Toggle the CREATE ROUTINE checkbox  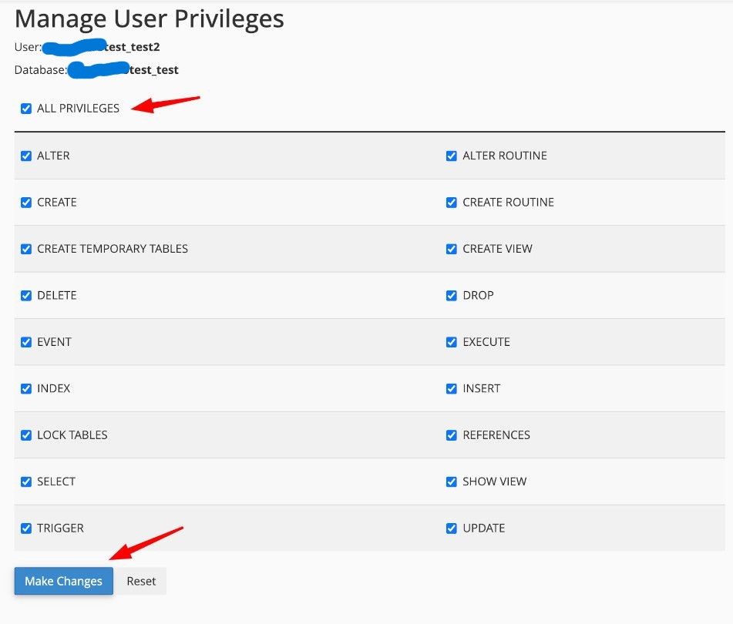(x=452, y=203)
